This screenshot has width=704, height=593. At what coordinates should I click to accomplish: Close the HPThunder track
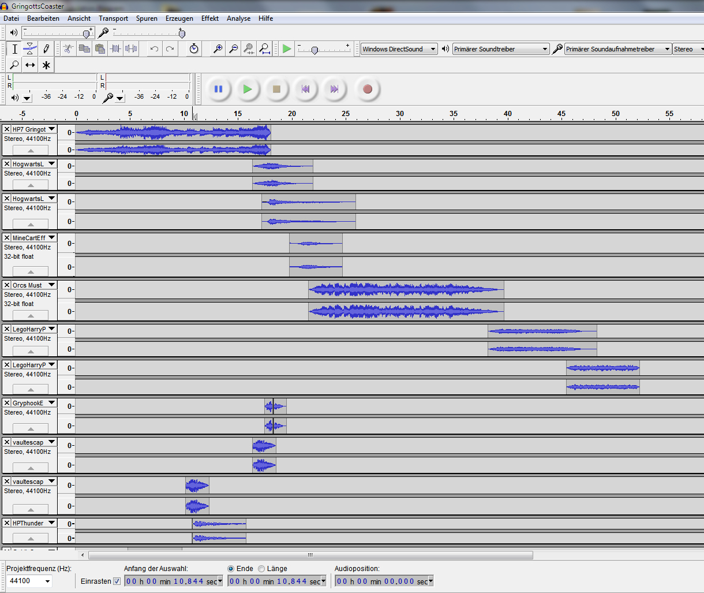tap(7, 523)
